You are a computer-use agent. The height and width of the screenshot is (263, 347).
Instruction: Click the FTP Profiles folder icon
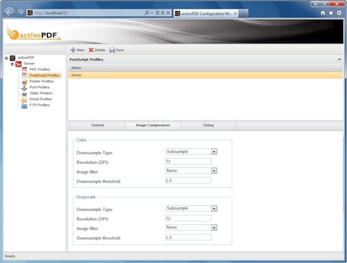[24, 106]
